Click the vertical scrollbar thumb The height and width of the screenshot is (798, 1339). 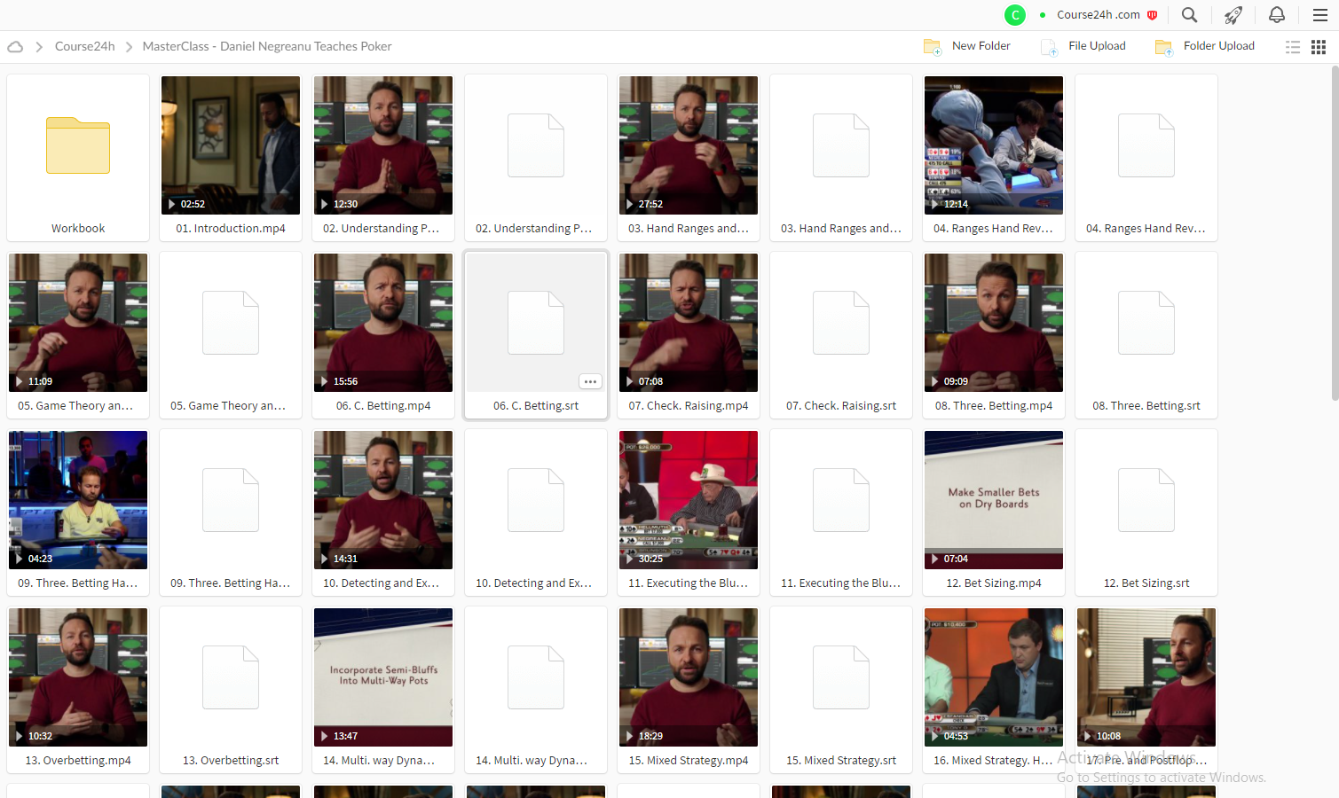[1335, 233]
